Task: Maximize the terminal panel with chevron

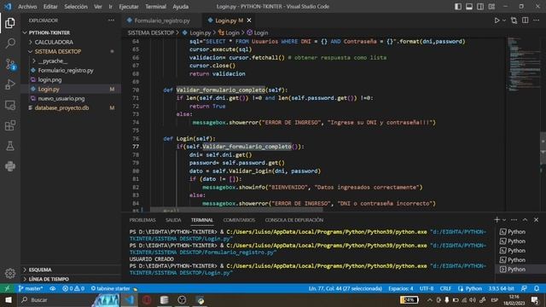Action: 526,220
